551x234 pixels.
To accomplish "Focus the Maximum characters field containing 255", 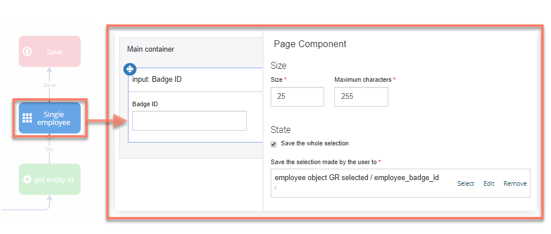I will [x=361, y=97].
